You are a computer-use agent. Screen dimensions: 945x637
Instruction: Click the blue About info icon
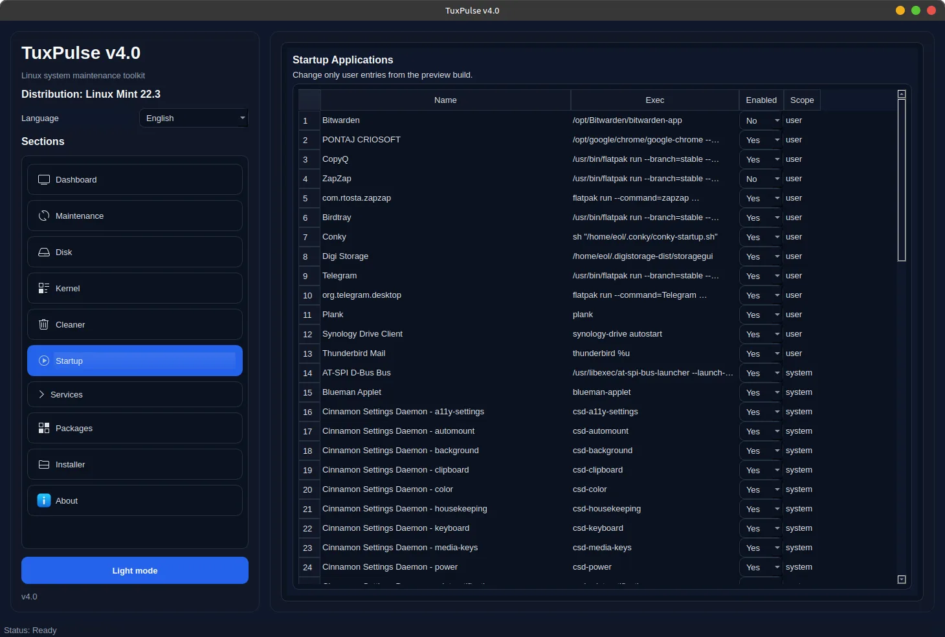44,500
